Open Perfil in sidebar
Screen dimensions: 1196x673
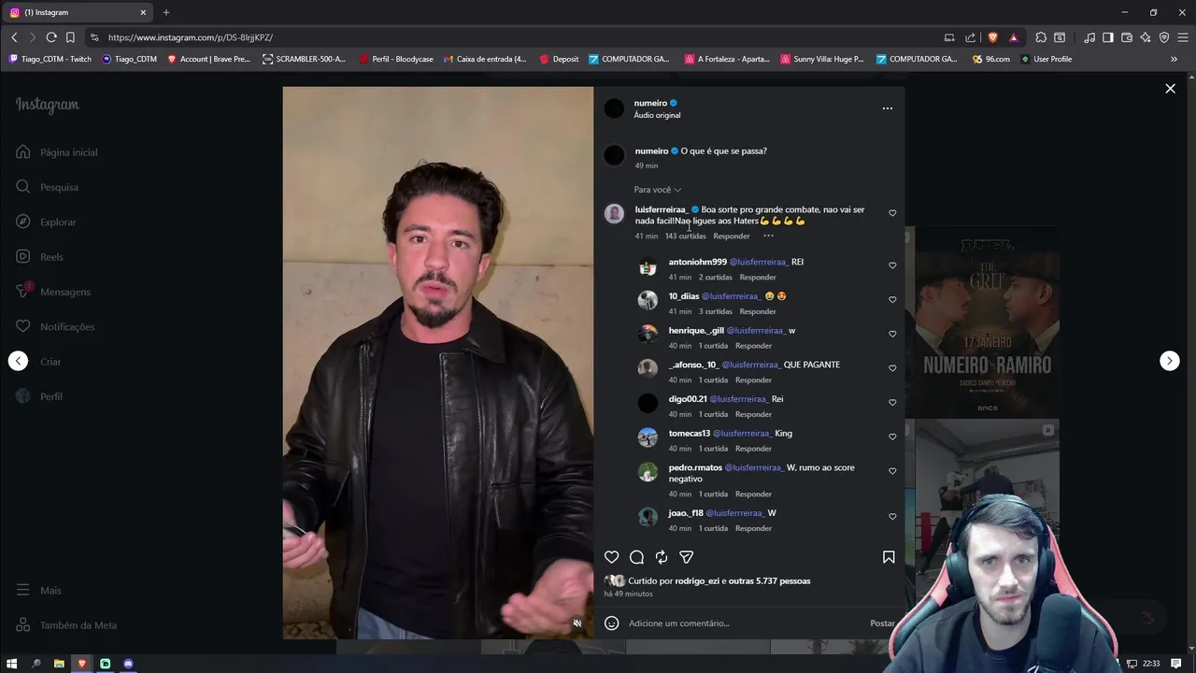tap(39, 396)
